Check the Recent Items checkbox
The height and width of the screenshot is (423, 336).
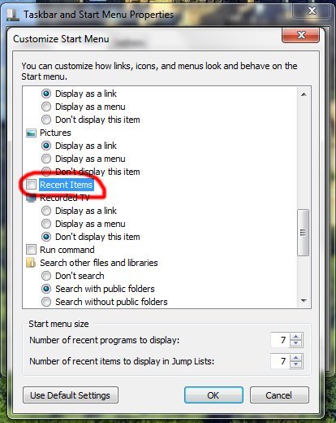(31, 185)
